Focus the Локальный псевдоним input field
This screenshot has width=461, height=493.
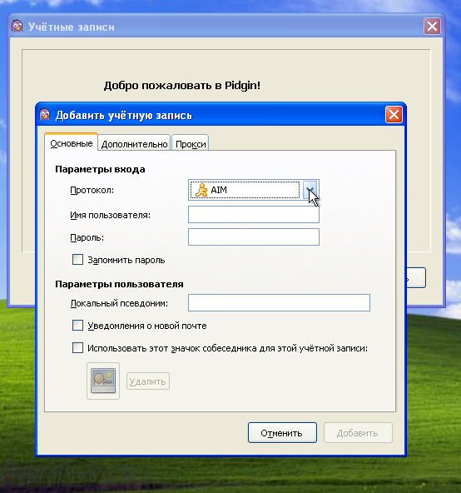279,303
